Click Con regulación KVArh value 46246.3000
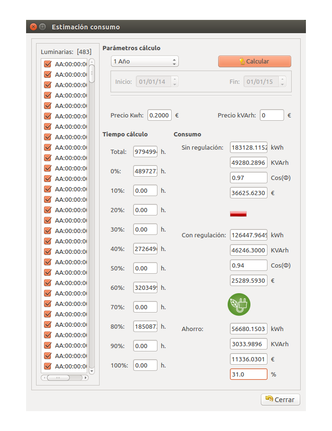Image resolution: width=332 pixels, height=431 pixels. (x=249, y=251)
